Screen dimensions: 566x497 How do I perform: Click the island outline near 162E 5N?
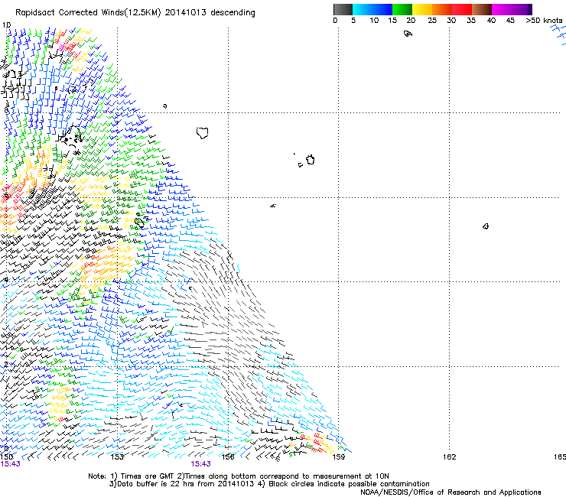click(x=486, y=226)
